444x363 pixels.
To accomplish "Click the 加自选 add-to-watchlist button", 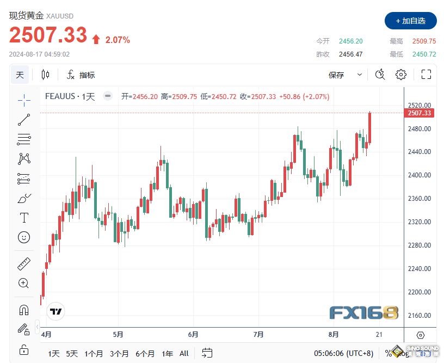I will pos(411,21).
